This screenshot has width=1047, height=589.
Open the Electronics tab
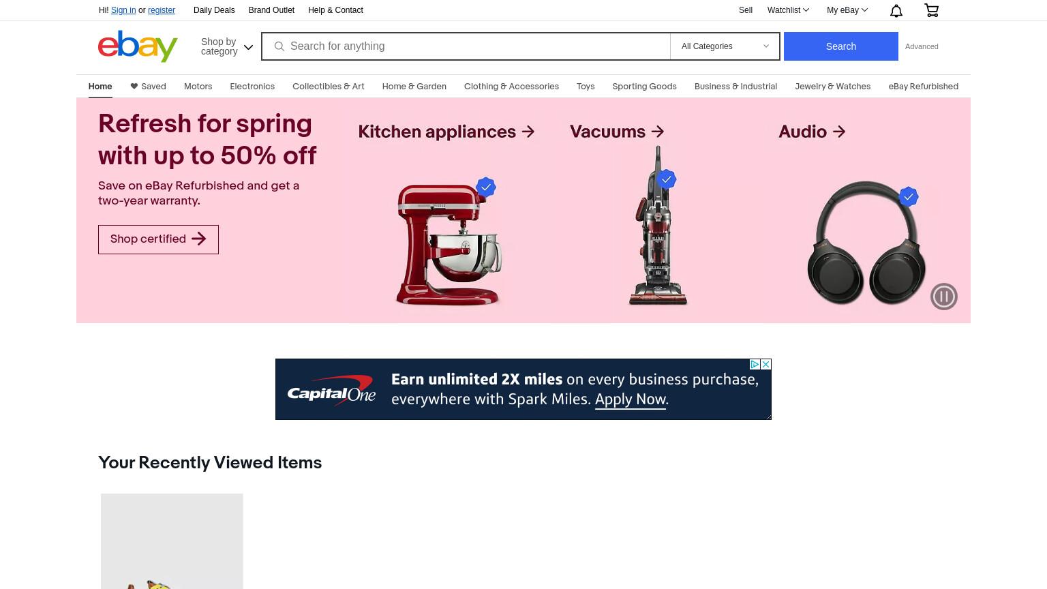click(252, 86)
